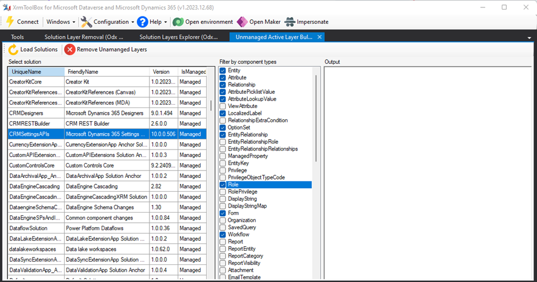Click version cell 9.0.1.494
The image size is (537, 282).
164,113
